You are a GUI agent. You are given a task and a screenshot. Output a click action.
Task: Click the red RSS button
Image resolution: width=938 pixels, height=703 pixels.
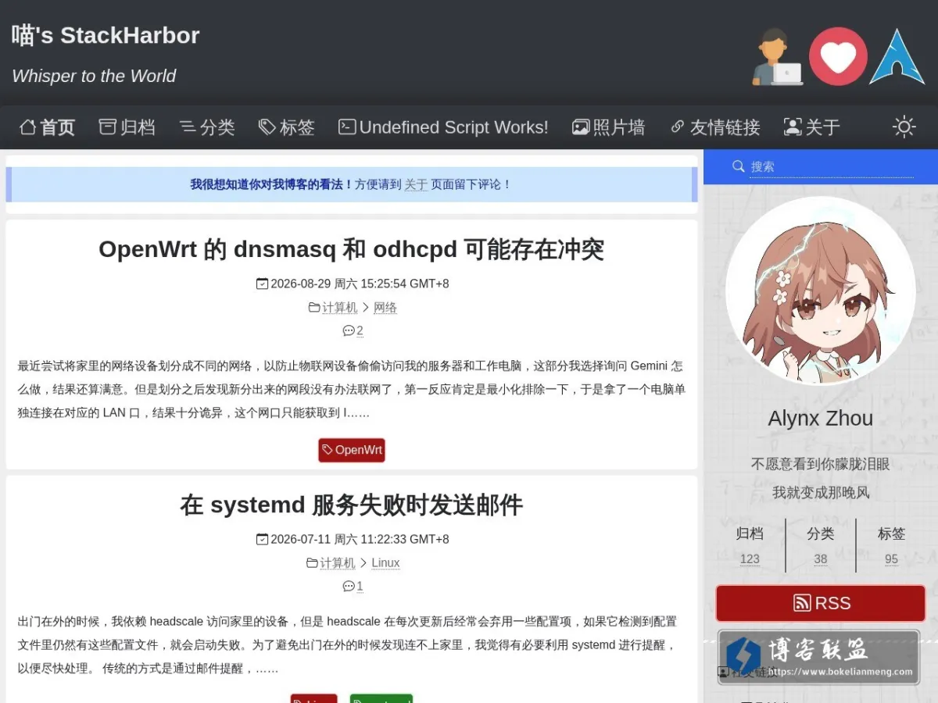(x=821, y=603)
